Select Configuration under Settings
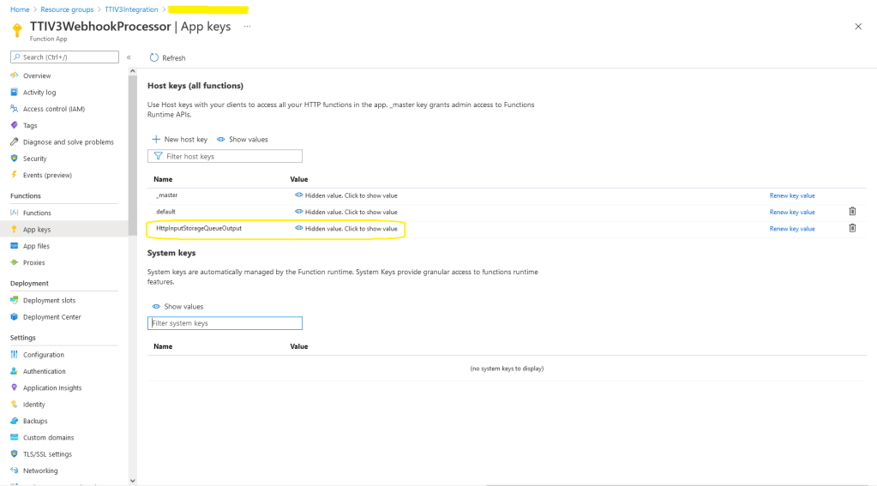Image resolution: width=877 pixels, height=486 pixels. pos(43,355)
